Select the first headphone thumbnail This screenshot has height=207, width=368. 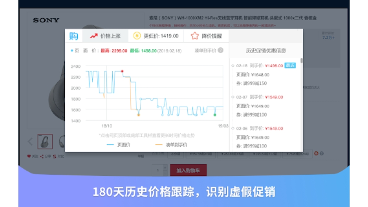(x=45, y=141)
